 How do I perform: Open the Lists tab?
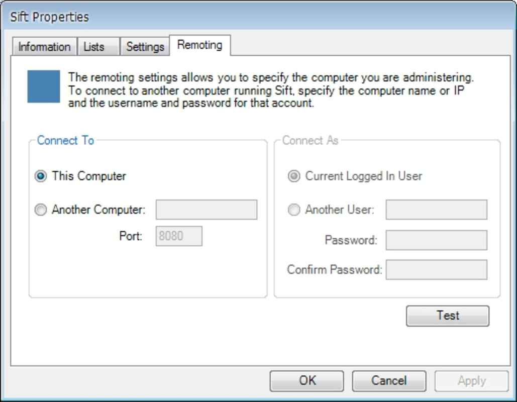97,46
